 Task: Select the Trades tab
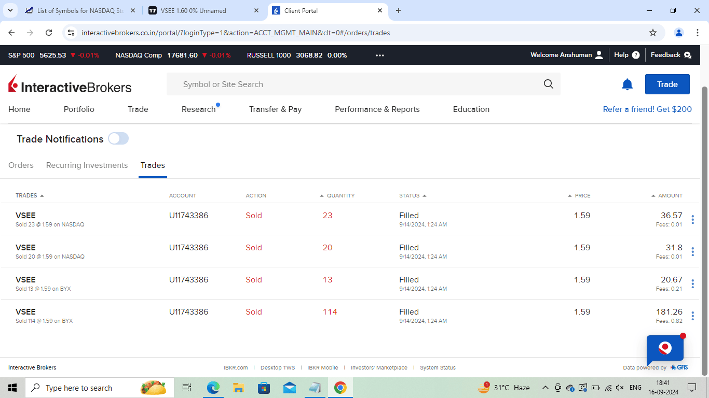153,165
